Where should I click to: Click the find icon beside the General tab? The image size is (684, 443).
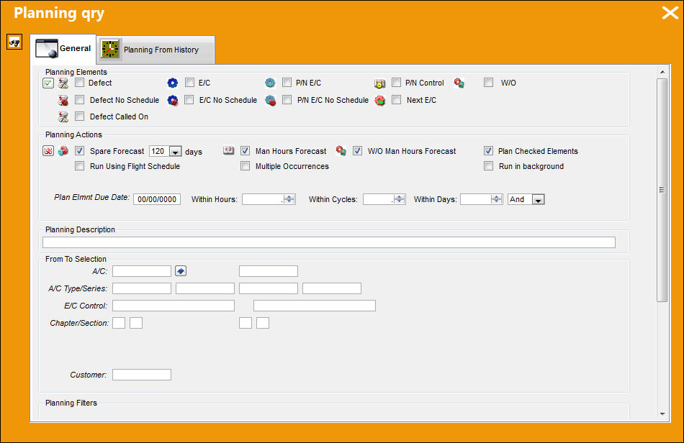14,42
